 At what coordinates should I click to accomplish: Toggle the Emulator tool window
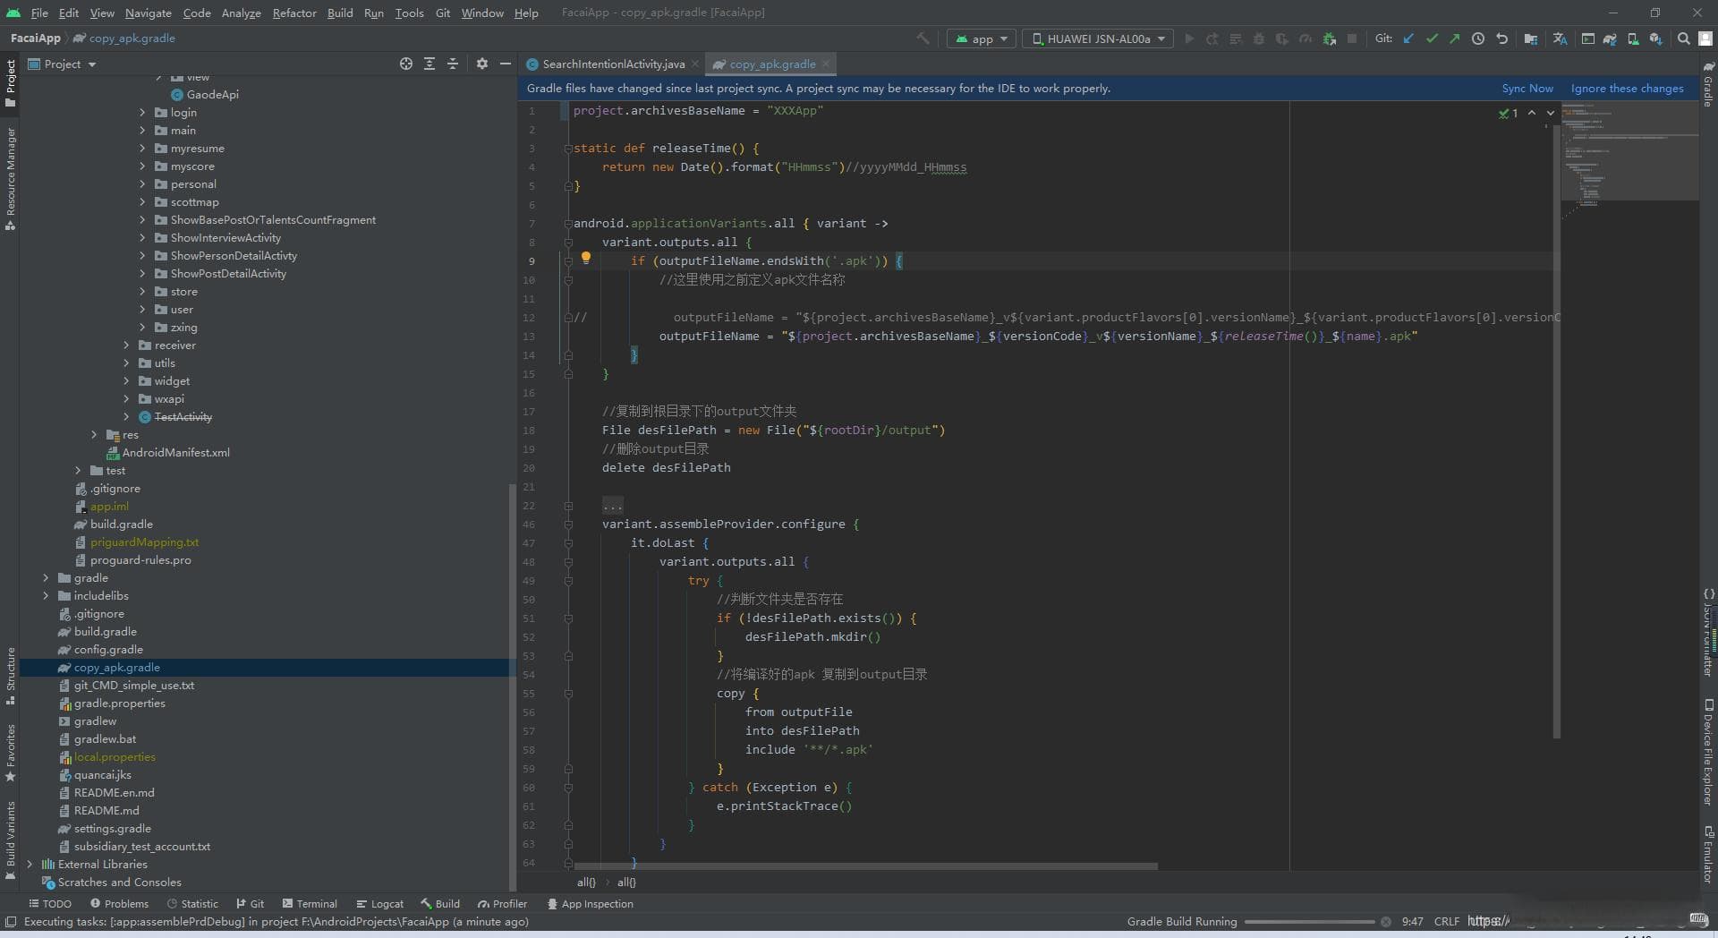(x=1707, y=855)
